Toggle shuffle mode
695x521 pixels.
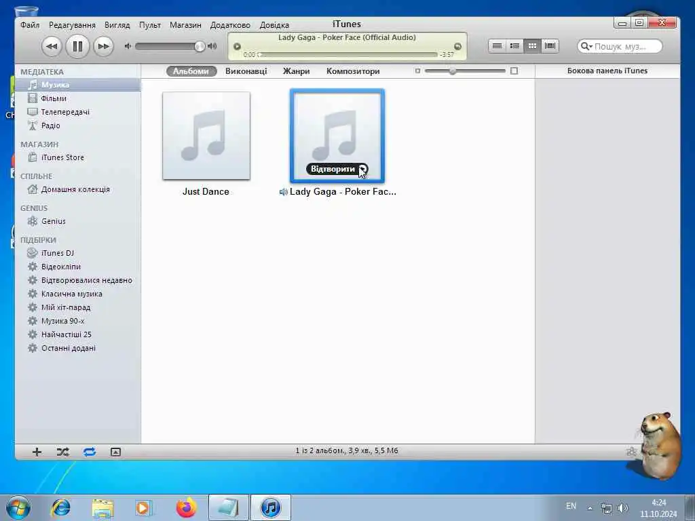tap(63, 452)
